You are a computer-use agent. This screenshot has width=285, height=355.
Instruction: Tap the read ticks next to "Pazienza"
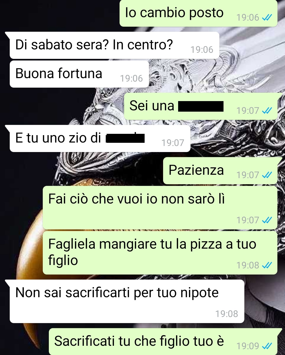(267, 175)
